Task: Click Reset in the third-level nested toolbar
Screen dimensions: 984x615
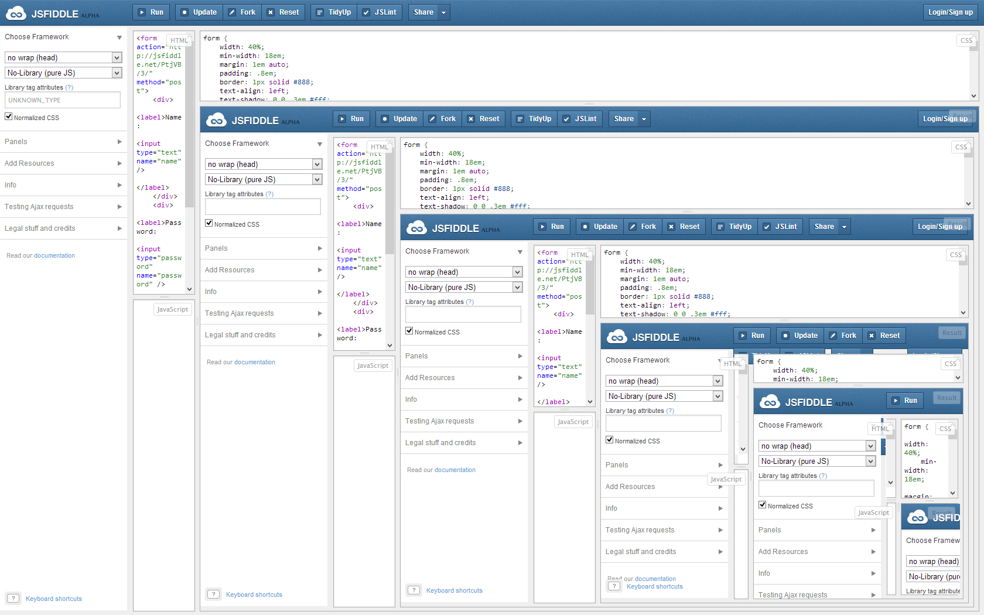Action: [684, 227]
